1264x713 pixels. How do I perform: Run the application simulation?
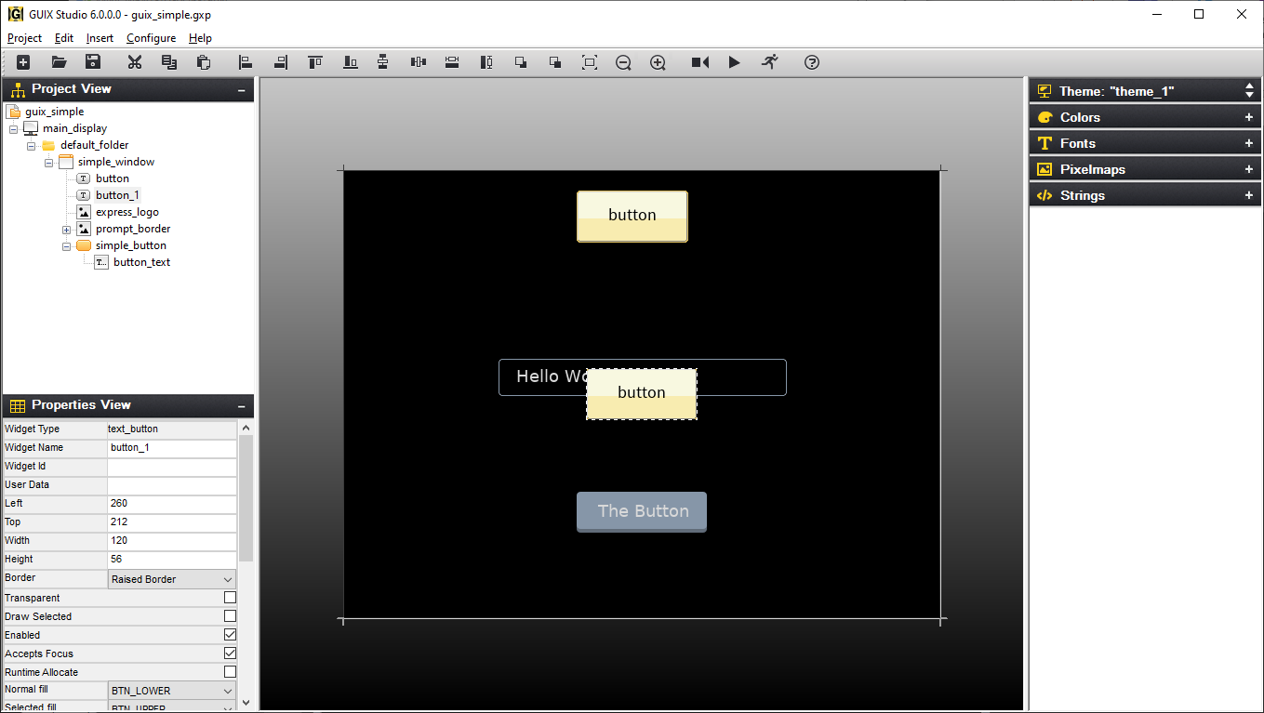pos(734,62)
